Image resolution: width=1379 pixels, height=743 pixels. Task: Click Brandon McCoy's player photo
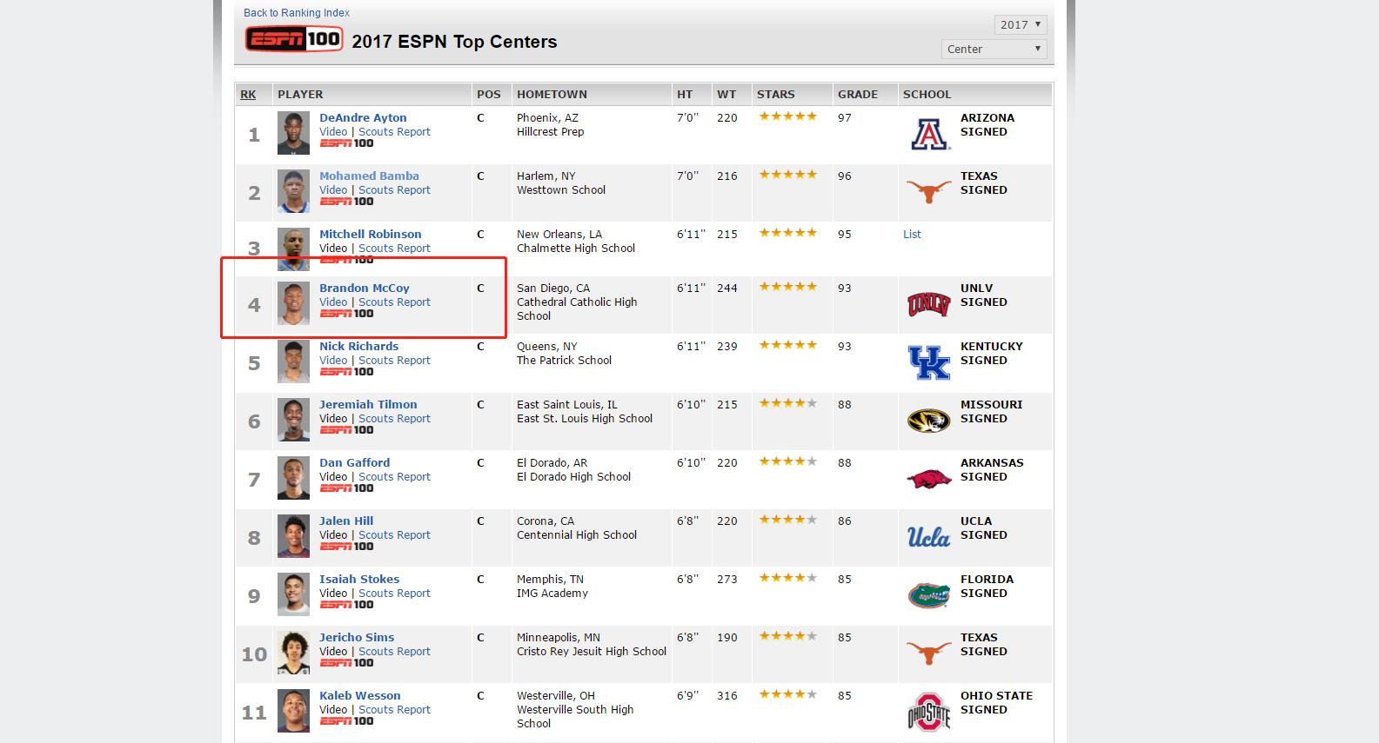293,303
